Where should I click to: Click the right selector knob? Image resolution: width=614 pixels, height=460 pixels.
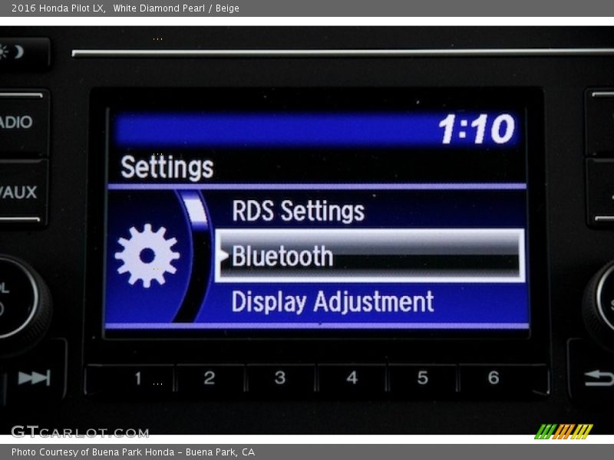[599, 301]
